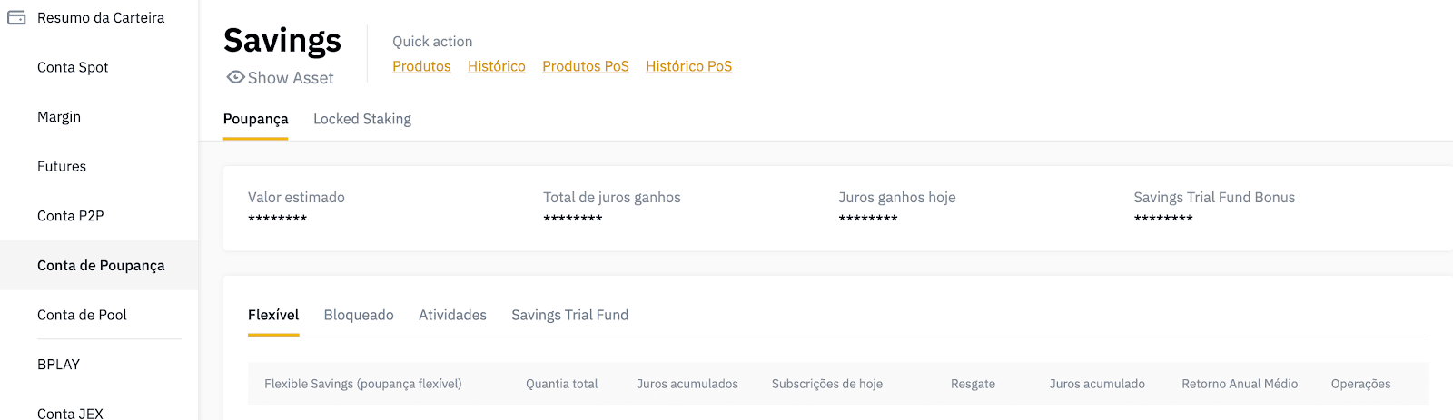Switch to the Bloqueado tab
The width and height of the screenshot is (1453, 420).
coord(359,315)
